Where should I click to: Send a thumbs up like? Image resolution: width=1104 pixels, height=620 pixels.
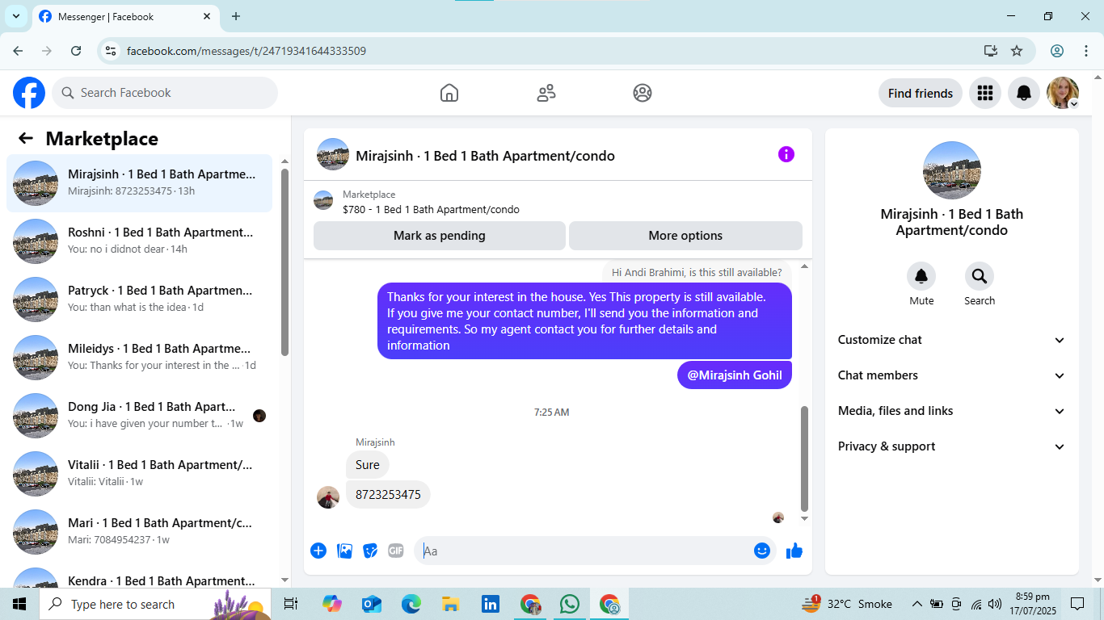pyautogui.click(x=794, y=551)
